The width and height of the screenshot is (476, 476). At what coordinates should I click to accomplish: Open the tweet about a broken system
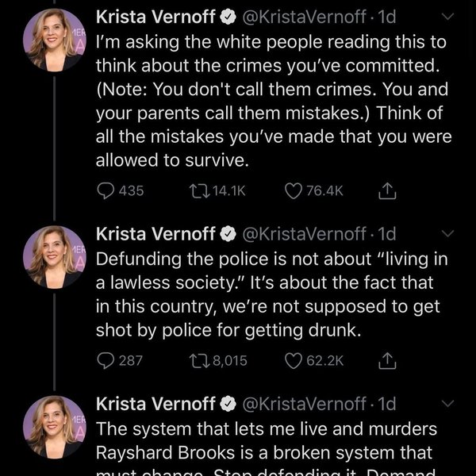point(270,440)
